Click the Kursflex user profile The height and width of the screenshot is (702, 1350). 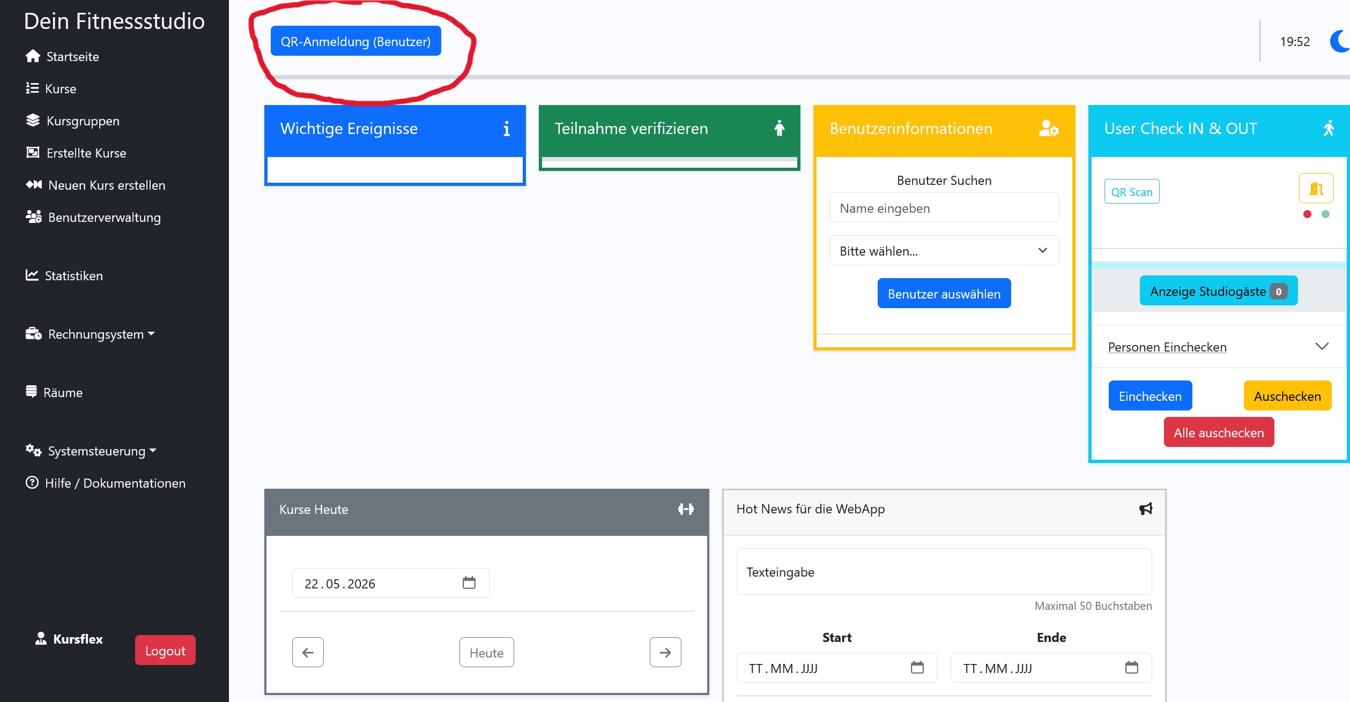point(69,639)
